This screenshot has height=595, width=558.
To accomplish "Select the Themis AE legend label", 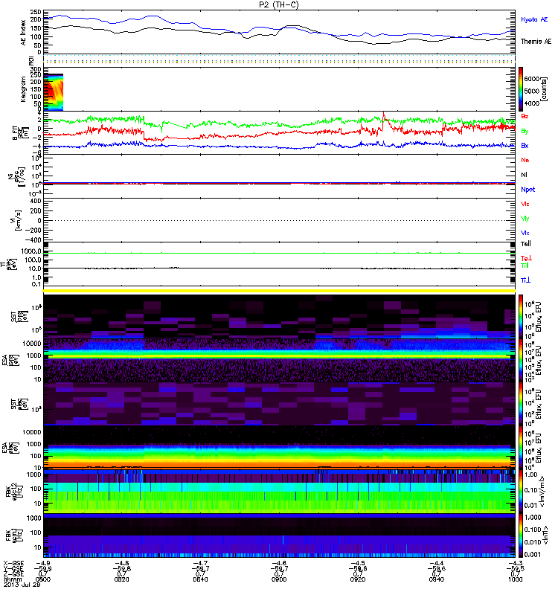I will [536, 42].
